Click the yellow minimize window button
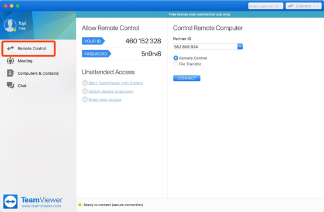 [12, 6]
